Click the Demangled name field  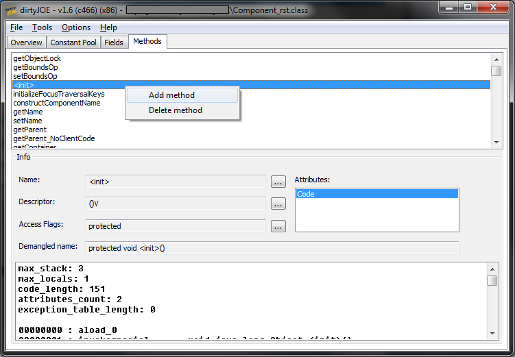[x=272, y=248]
